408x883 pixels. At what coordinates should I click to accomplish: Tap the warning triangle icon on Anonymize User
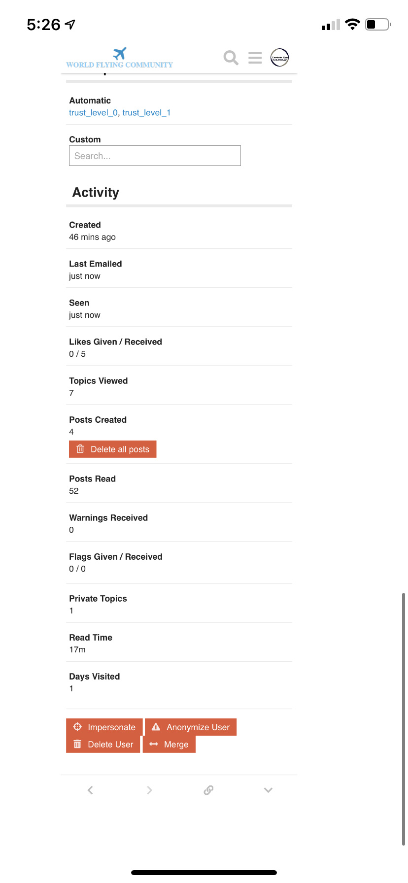click(x=156, y=727)
